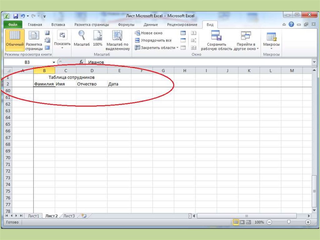This screenshot has height=240, width=320.
Task: Go to last sheet tab arrow
Action: [21, 216]
